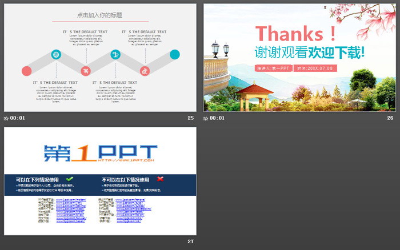Click the 00:01 timing under slide 26
This screenshot has width=400, height=250.
pyautogui.click(x=218, y=118)
